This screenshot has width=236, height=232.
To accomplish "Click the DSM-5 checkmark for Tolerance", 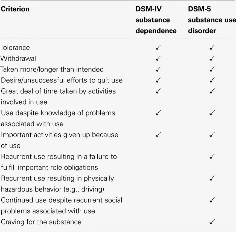I will click(212, 47).
